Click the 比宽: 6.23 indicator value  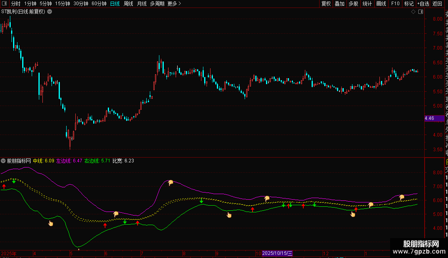point(123,161)
